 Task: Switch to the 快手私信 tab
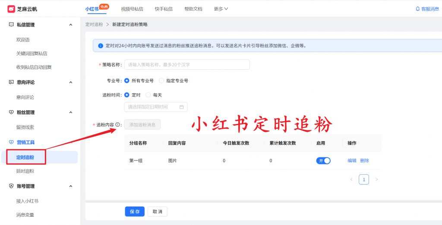(x=164, y=9)
